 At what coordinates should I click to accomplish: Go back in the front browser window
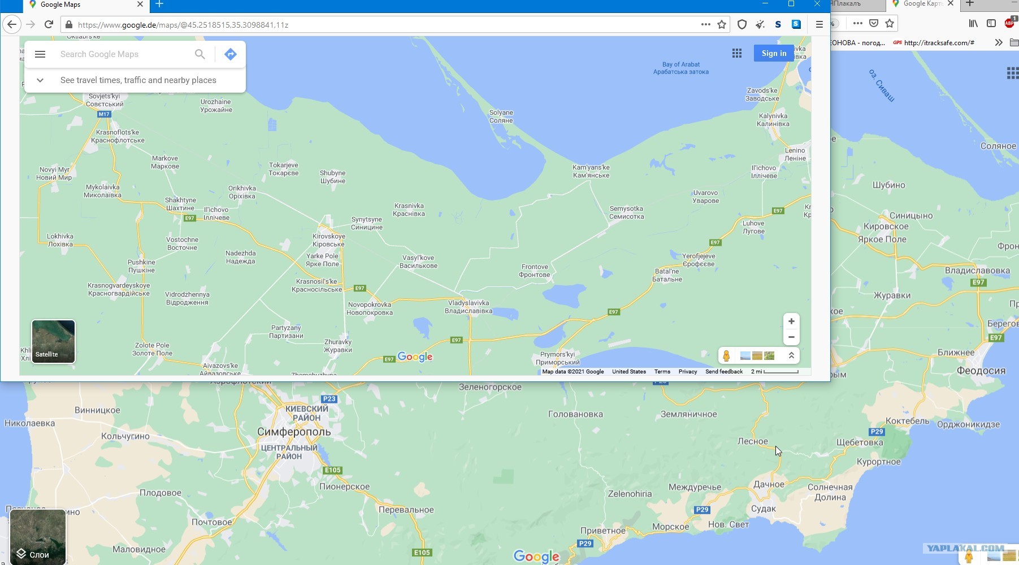[12, 24]
